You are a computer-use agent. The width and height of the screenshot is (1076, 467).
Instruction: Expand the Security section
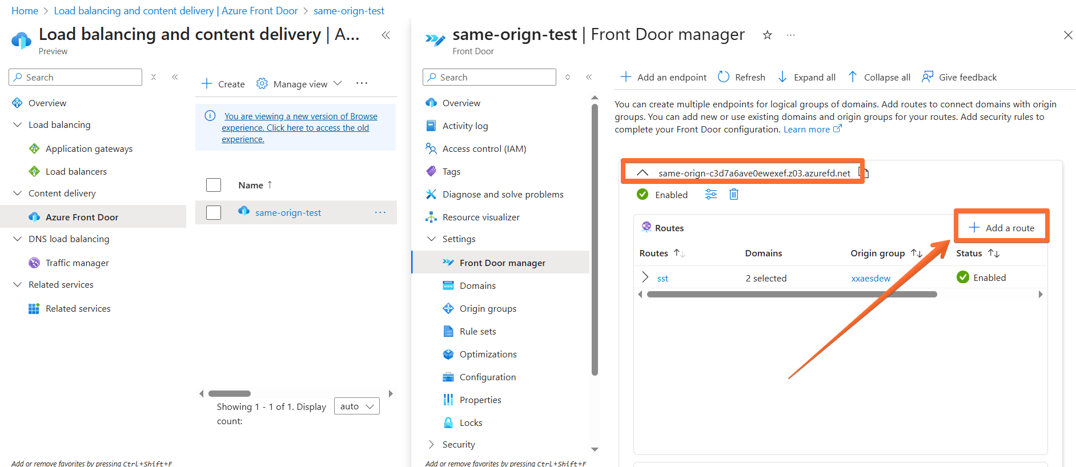tap(432, 444)
